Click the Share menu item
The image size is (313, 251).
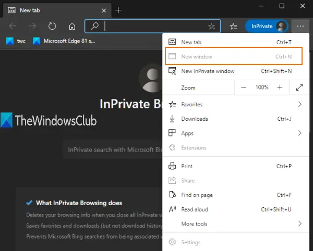click(x=236, y=181)
